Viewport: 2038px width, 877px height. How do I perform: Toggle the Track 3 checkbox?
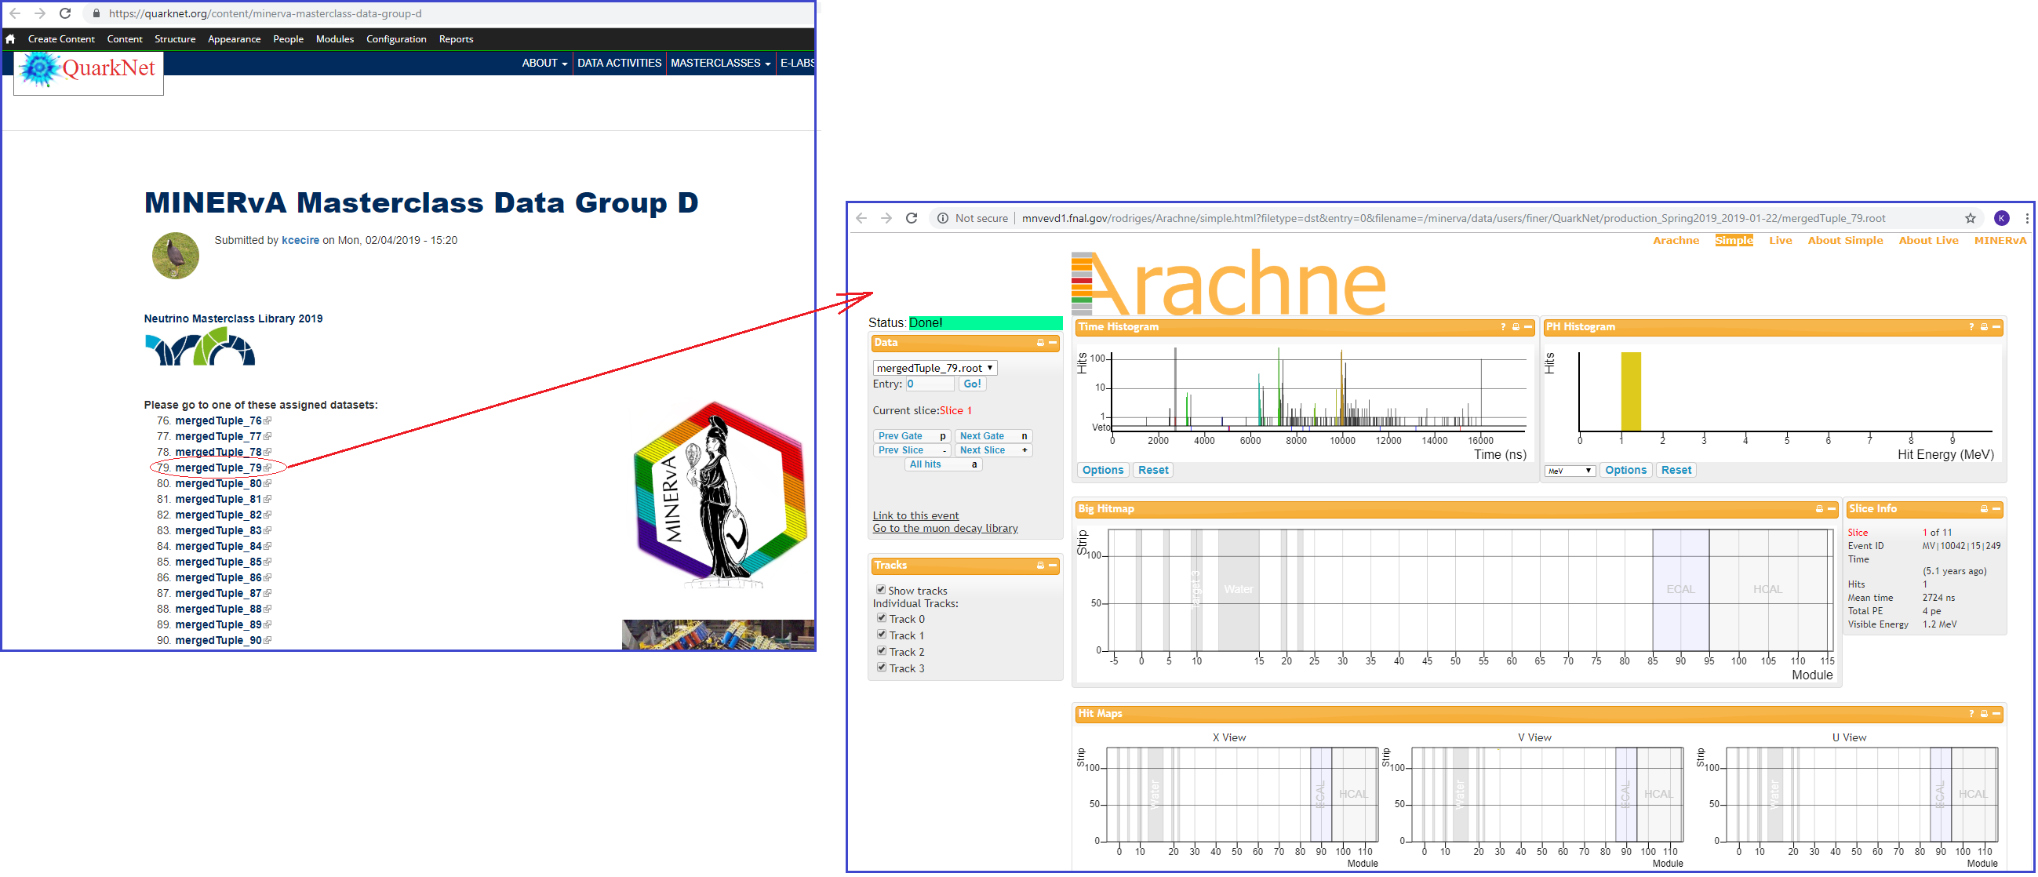[x=882, y=668]
